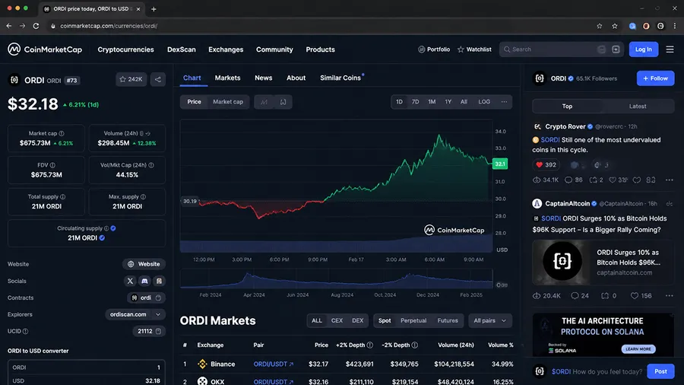Image resolution: width=684 pixels, height=385 pixels.
Task: Click the mini timeline range chart
Action: (337, 279)
